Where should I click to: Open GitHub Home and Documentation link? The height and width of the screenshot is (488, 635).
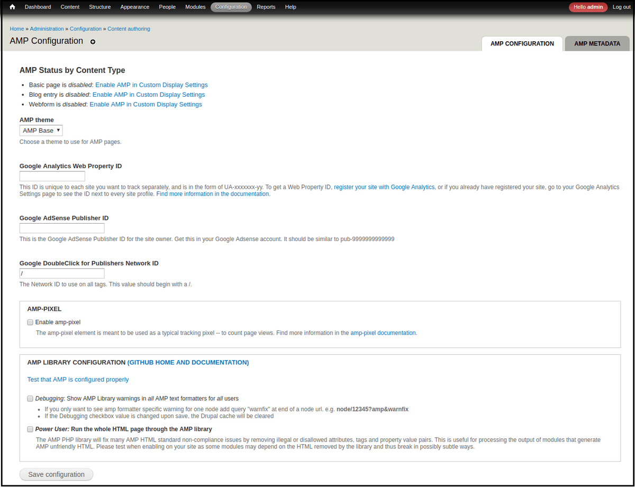pyautogui.click(x=188, y=363)
